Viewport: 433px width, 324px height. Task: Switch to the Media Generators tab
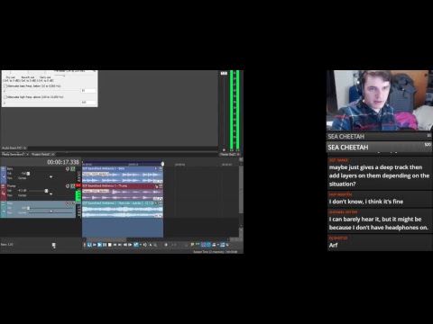coord(14,154)
